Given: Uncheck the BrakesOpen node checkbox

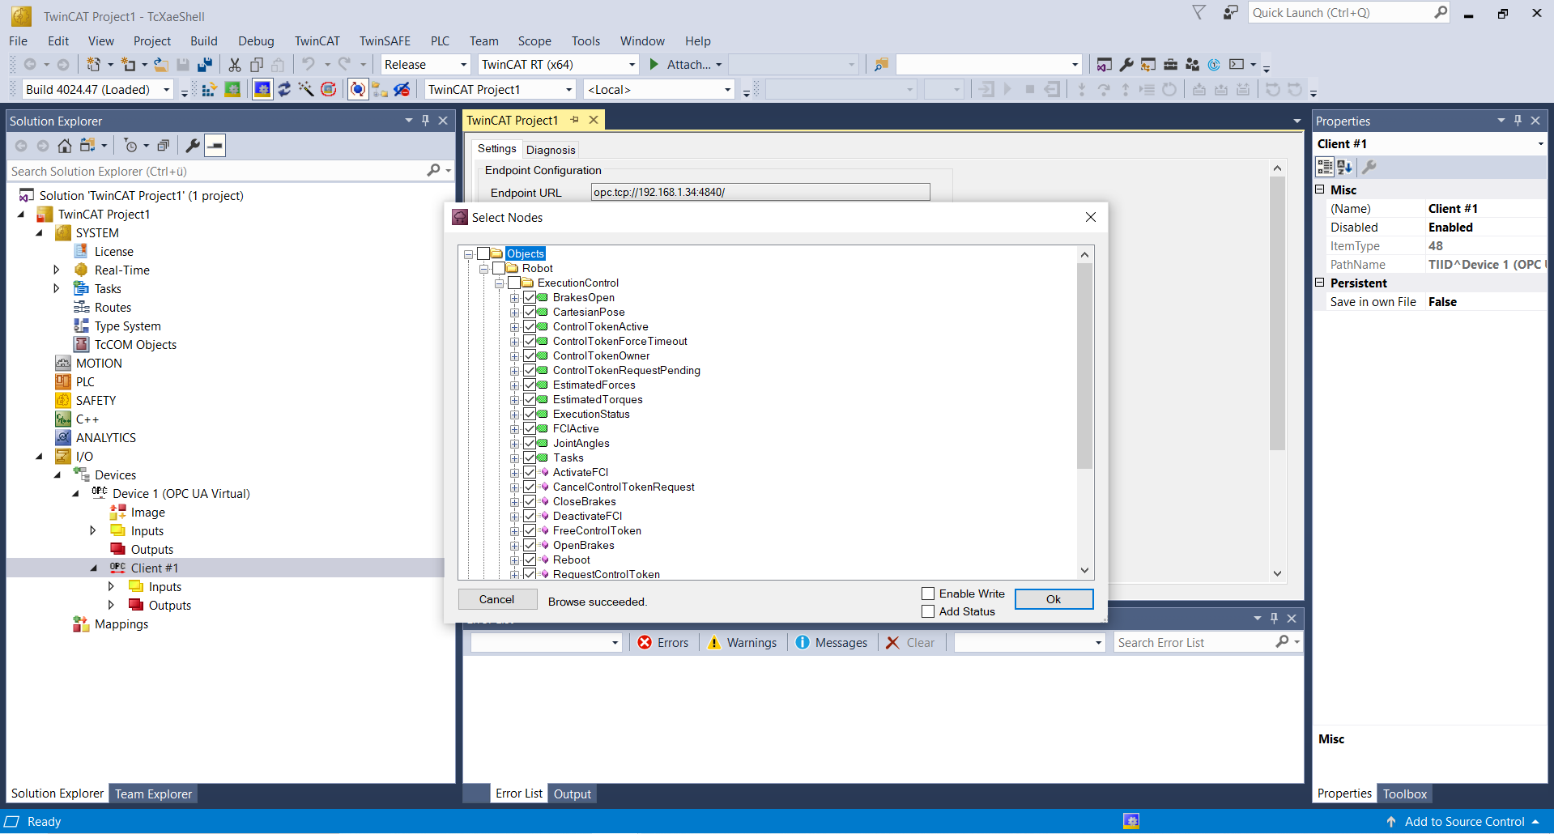Looking at the screenshot, I should pos(530,298).
